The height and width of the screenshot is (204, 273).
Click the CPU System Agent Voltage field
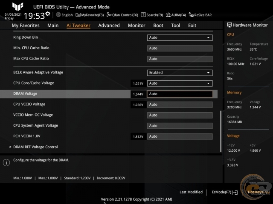tap(180, 126)
